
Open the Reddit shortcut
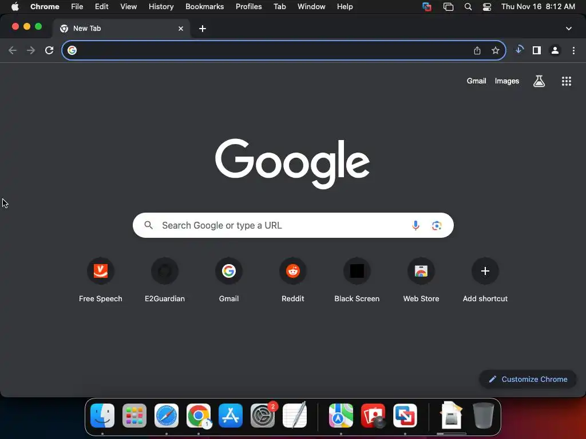(293, 280)
